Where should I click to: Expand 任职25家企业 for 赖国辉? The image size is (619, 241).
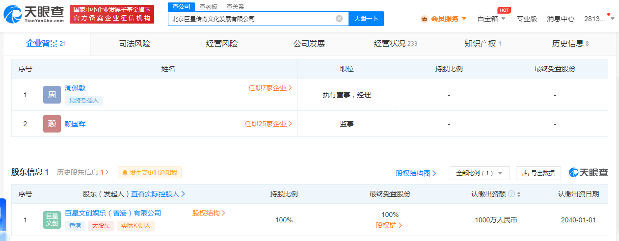coord(269,124)
